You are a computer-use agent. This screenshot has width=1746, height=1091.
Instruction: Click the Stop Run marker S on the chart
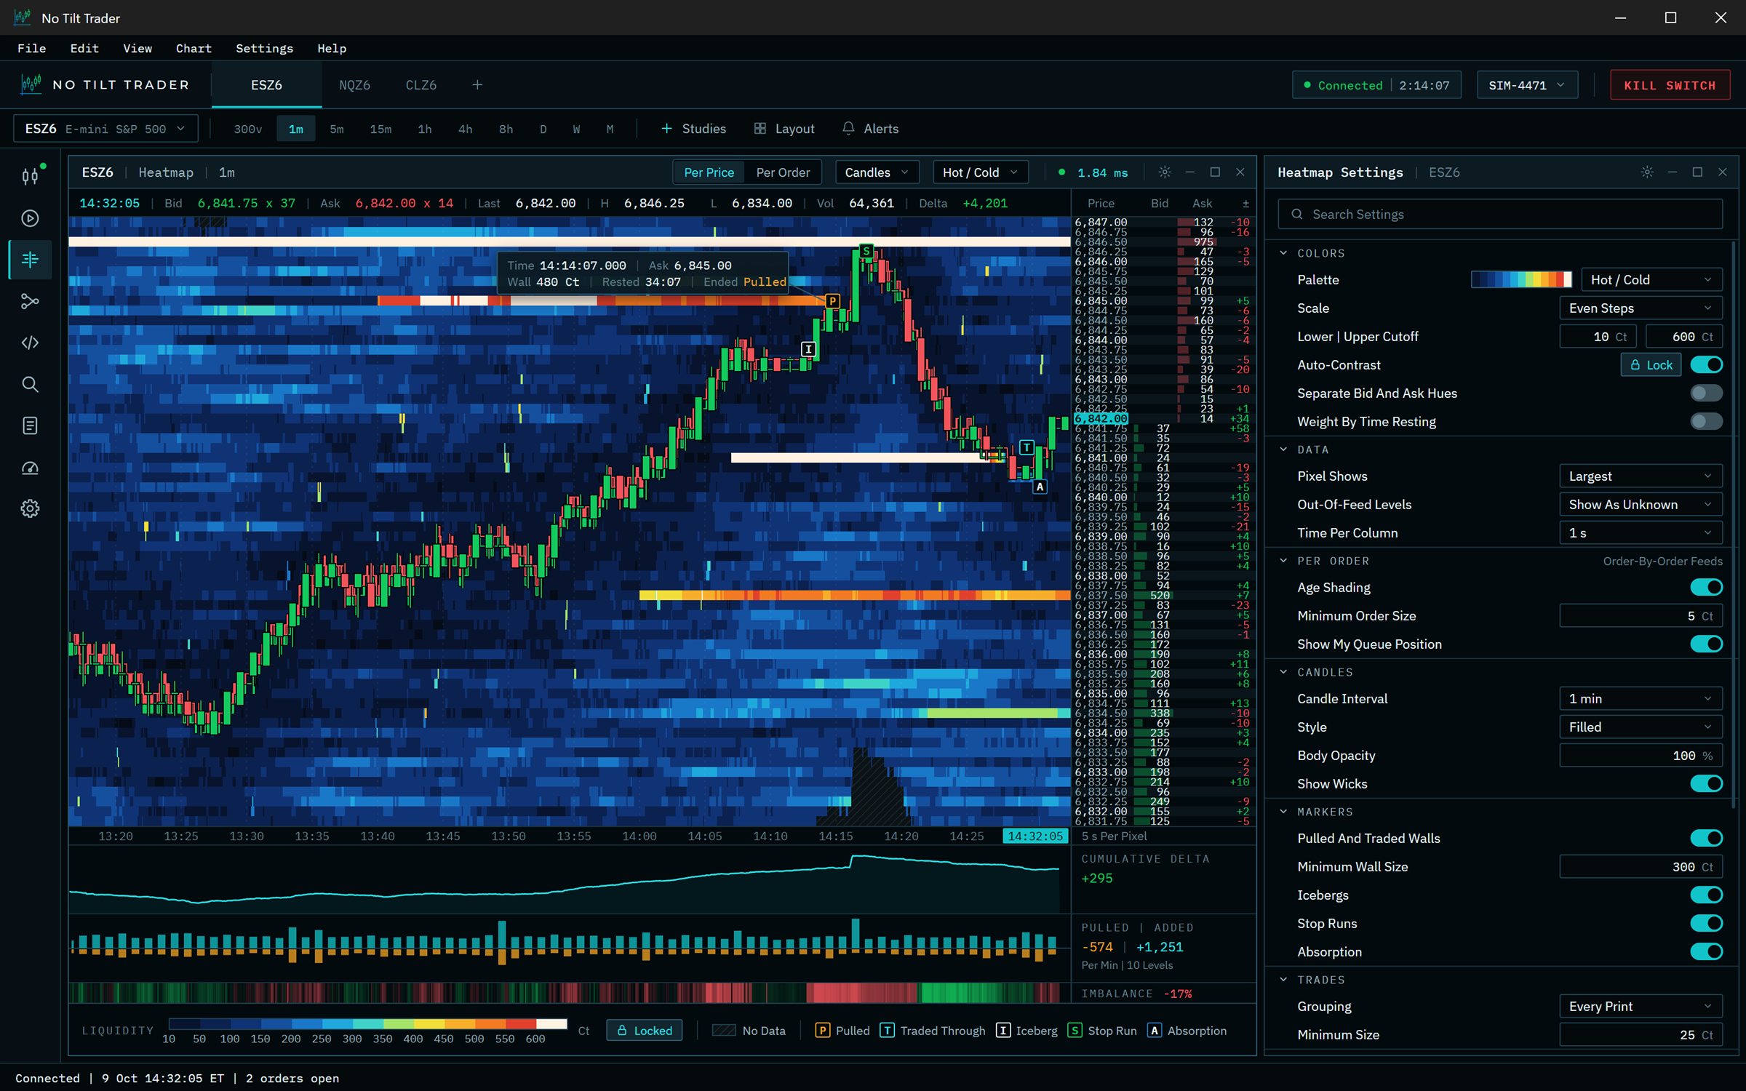tap(866, 252)
